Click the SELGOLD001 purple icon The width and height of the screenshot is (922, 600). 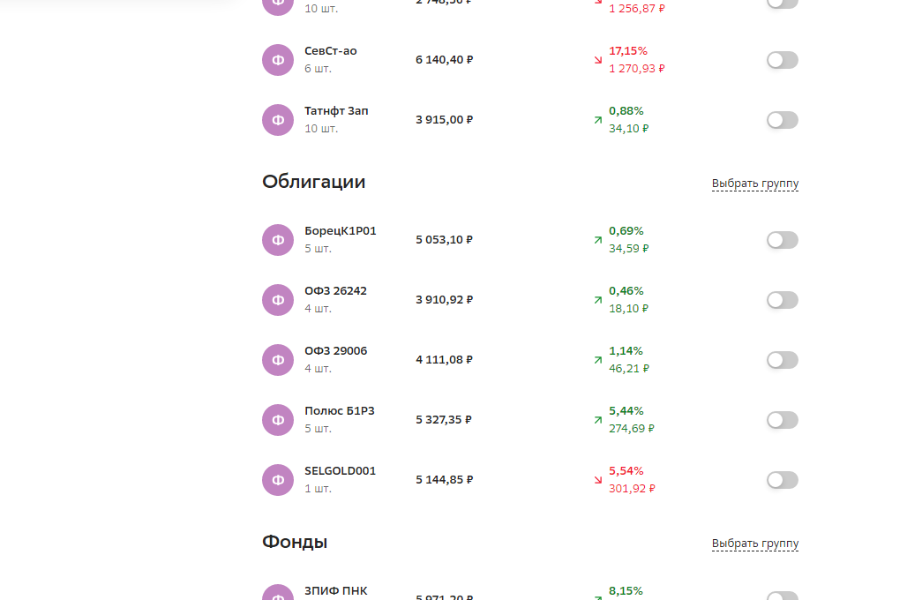(278, 480)
